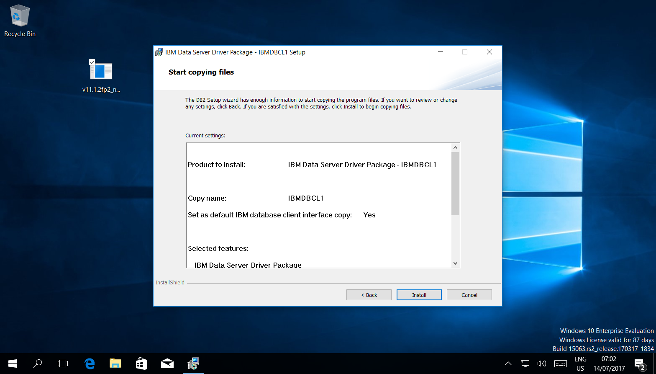The height and width of the screenshot is (374, 656).
Task: Open the volume speaker tray icon
Action: tap(542, 364)
